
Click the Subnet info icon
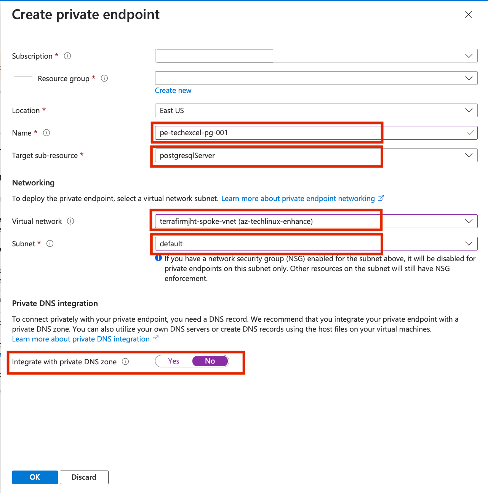tap(50, 244)
